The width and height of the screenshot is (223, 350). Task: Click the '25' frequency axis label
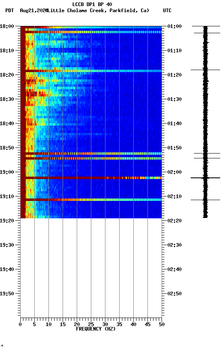[91, 324]
